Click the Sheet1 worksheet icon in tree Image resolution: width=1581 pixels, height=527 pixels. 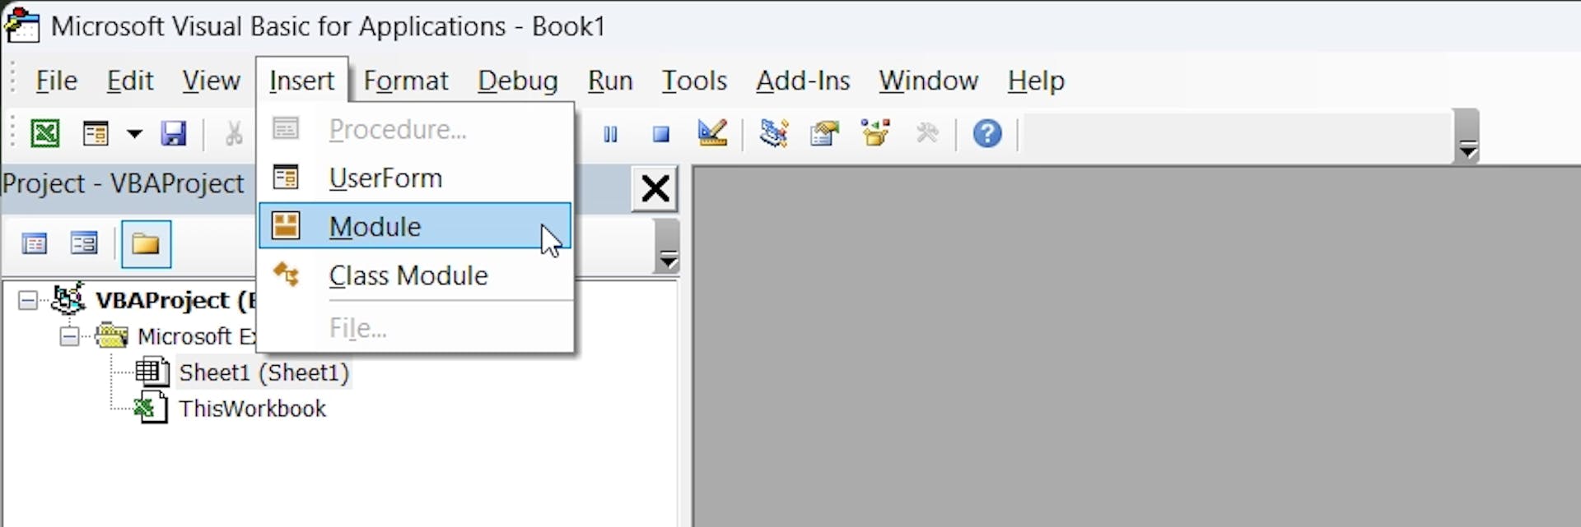(152, 372)
